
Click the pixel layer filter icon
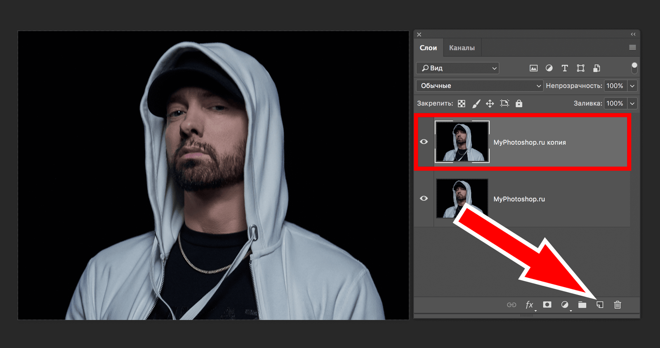(x=533, y=68)
